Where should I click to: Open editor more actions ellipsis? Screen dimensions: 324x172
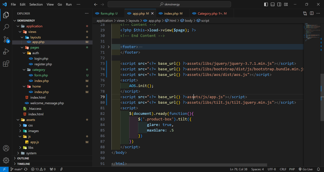318,13
